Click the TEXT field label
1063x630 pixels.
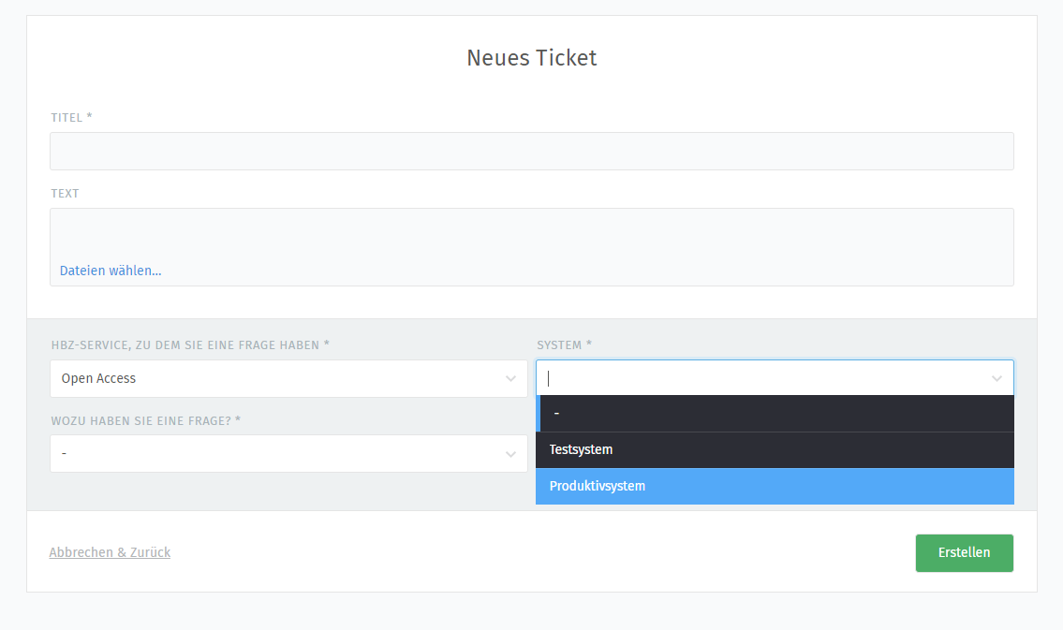65,194
